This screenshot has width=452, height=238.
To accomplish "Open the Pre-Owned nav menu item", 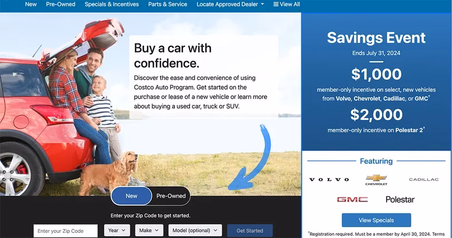I will [x=61, y=5].
